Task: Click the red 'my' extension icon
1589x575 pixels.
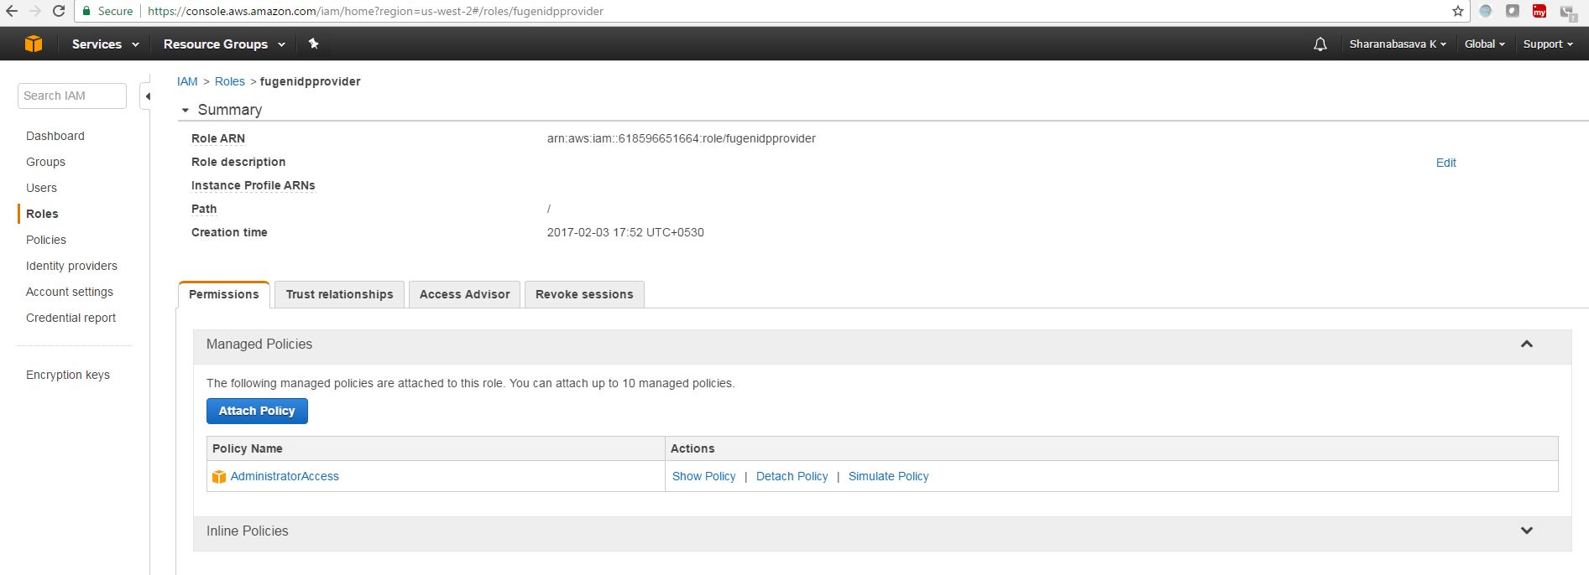Action: click(x=1539, y=11)
